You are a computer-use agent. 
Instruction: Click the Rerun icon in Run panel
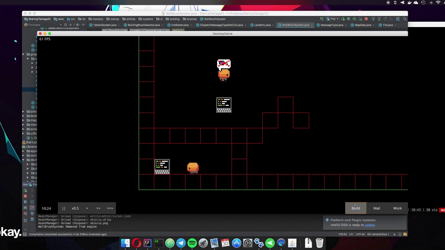pyautogui.click(x=25, y=191)
